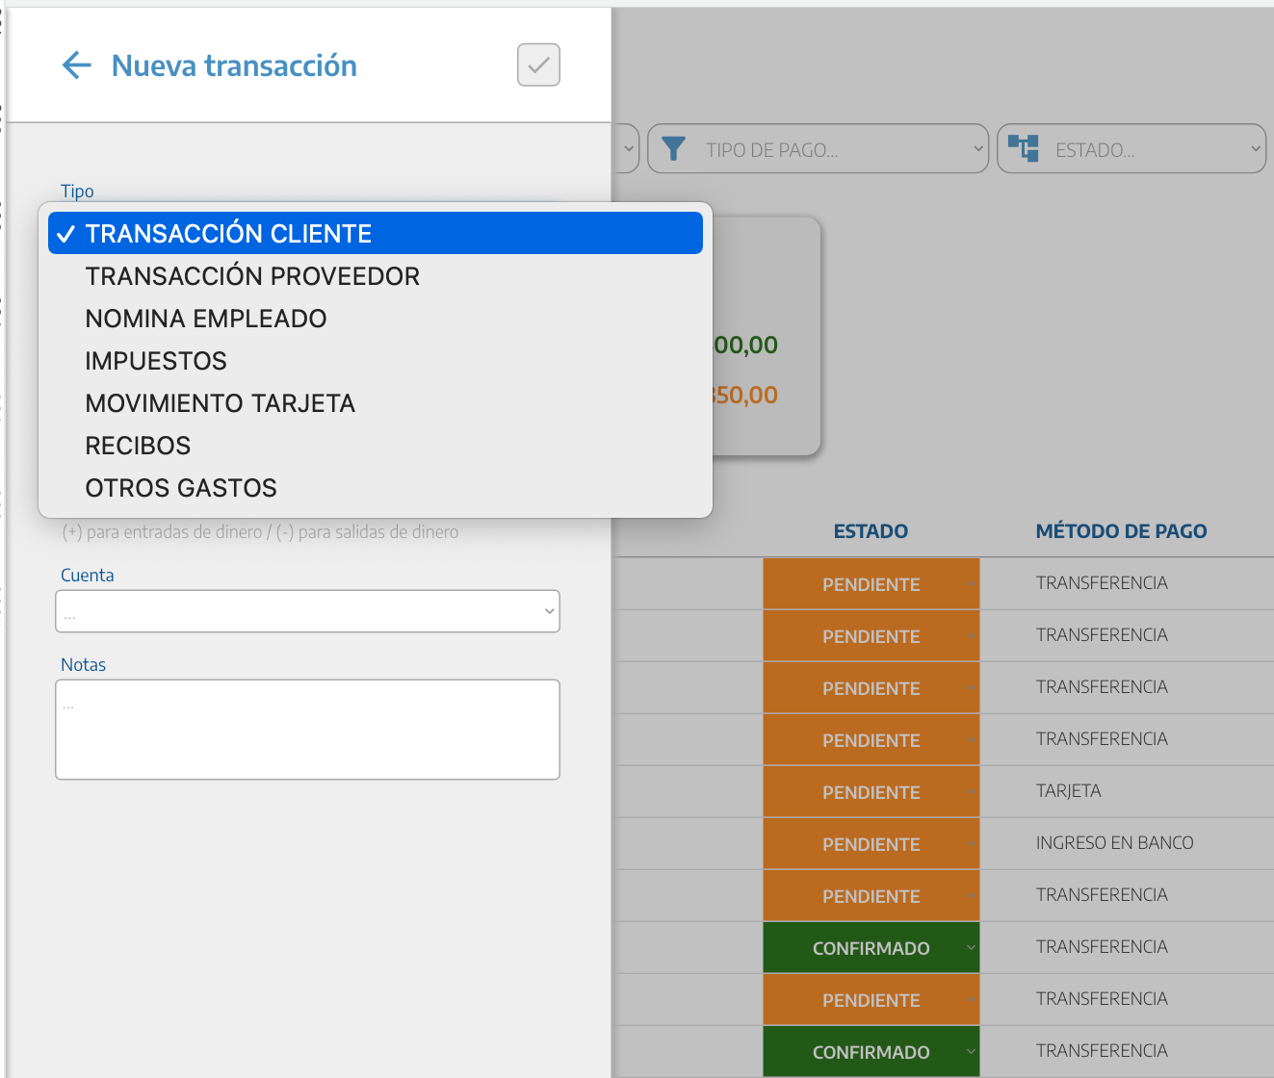Screen dimensions: 1274x1078
Task: Click the checkmark confirm button
Action: 538,65
